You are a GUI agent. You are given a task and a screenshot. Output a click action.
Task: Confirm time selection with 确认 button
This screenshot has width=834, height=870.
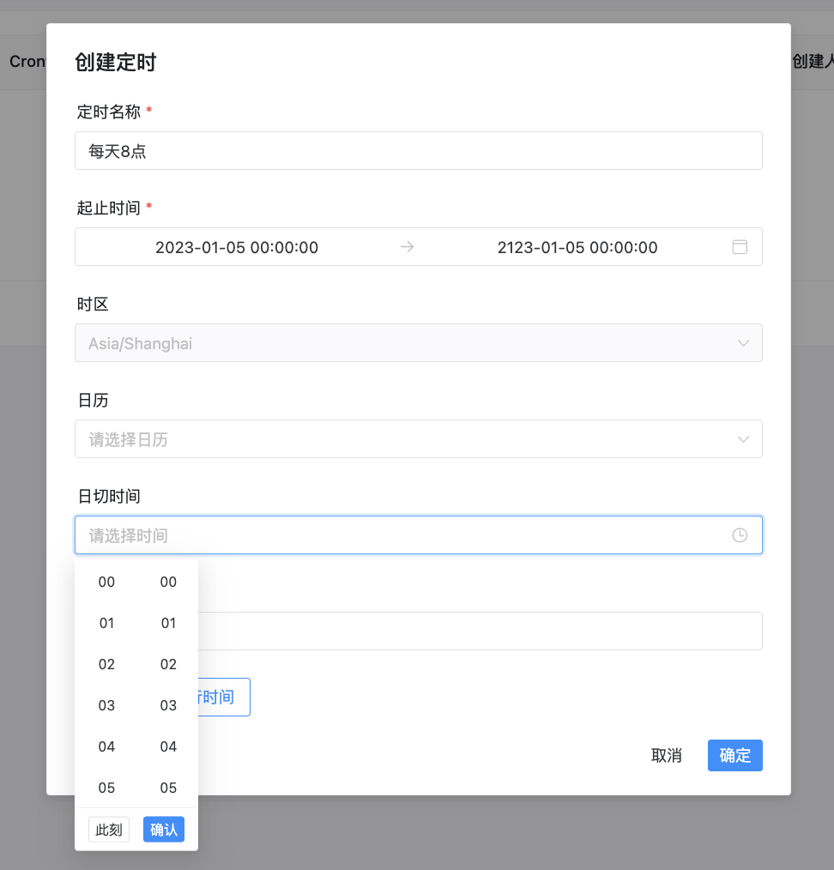[163, 829]
